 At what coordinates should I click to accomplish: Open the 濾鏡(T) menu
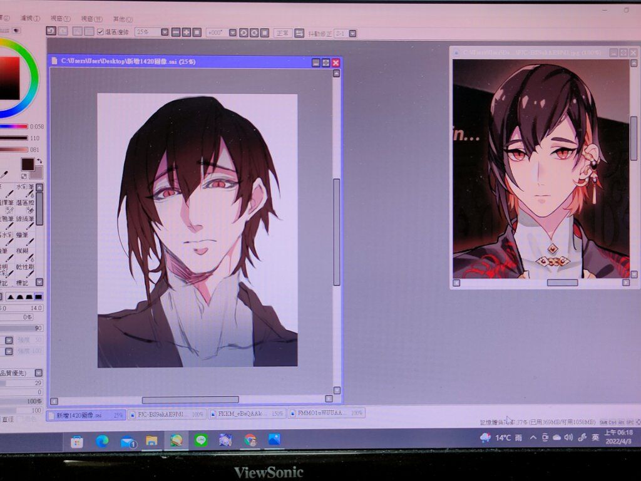(30, 18)
